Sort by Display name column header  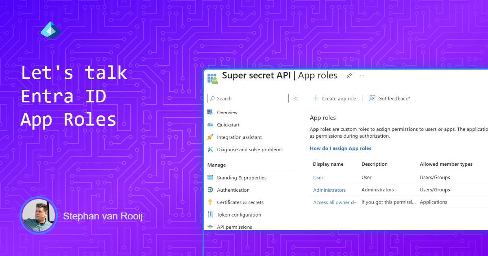coord(328,164)
